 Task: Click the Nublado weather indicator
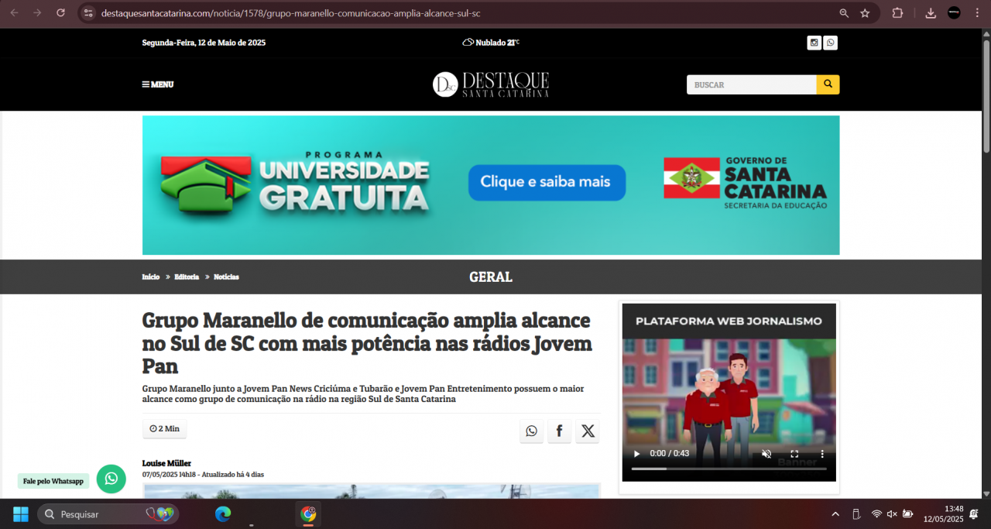click(x=491, y=43)
